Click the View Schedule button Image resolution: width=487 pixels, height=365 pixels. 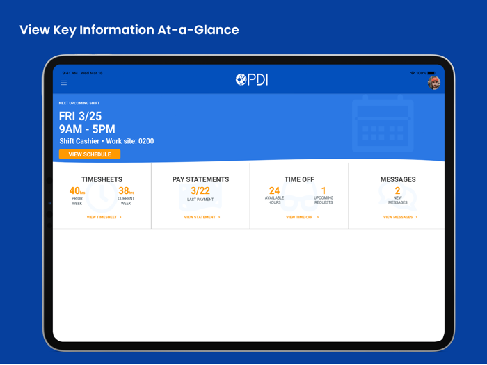coord(90,154)
